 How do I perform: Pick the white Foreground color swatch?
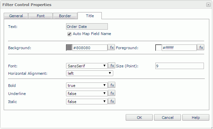point(158,48)
